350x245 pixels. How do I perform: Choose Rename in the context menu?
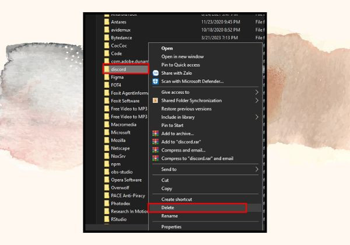(169, 216)
